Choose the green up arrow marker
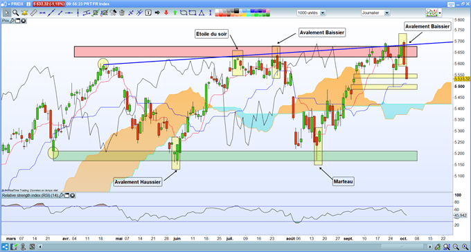 click(175, 13)
